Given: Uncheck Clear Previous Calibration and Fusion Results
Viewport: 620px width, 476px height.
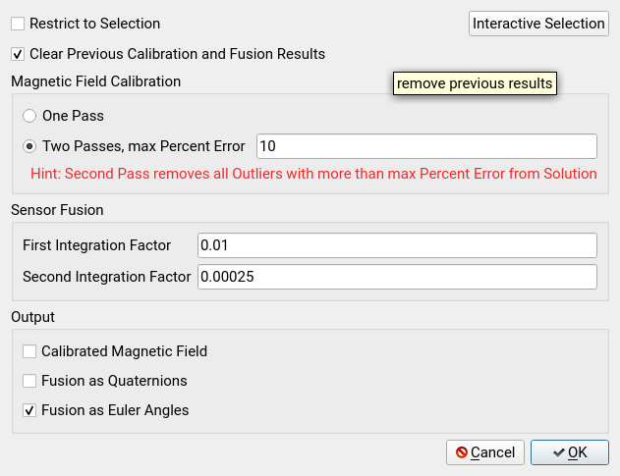Looking at the screenshot, I should [x=18, y=54].
